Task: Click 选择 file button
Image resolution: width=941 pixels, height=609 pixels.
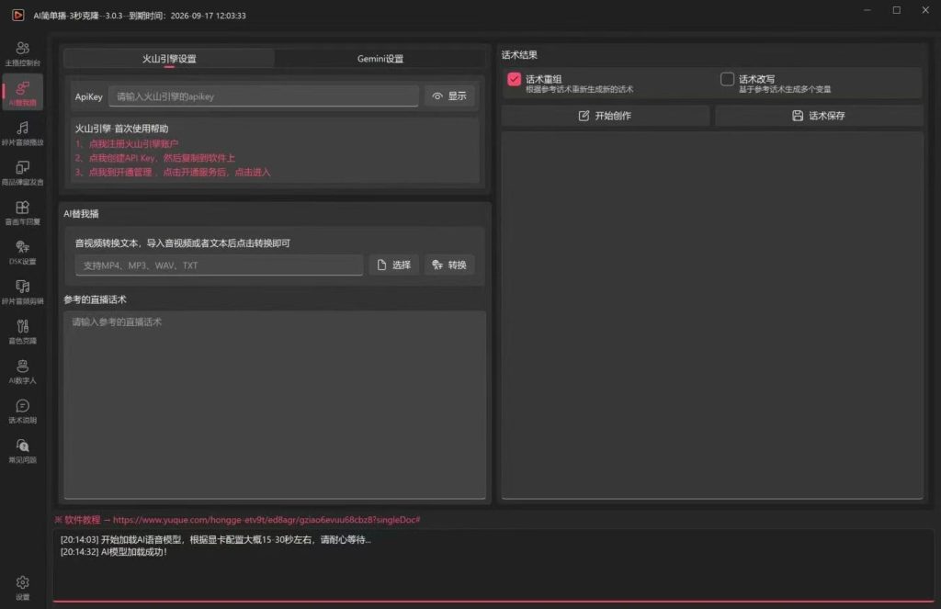Action: tap(393, 265)
